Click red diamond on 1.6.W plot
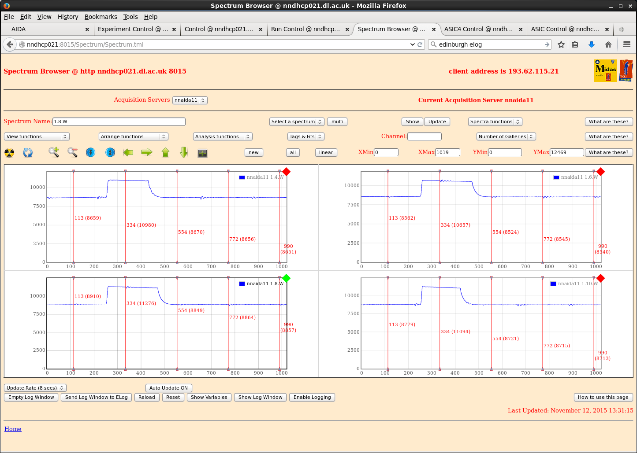The height and width of the screenshot is (453, 637). pyautogui.click(x=600, y=172)
